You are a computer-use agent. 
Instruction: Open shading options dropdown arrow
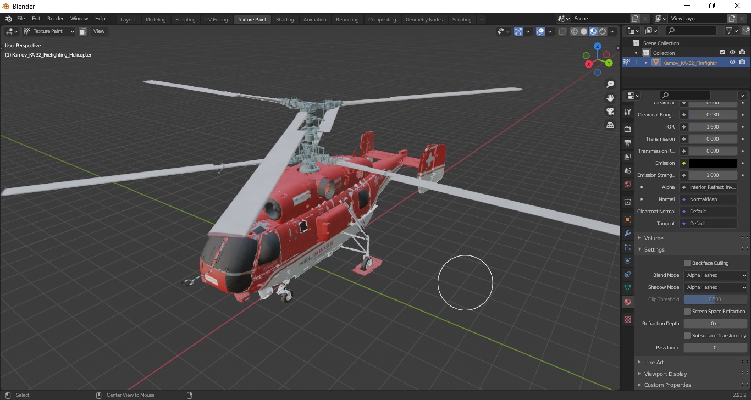click(612, 31)
